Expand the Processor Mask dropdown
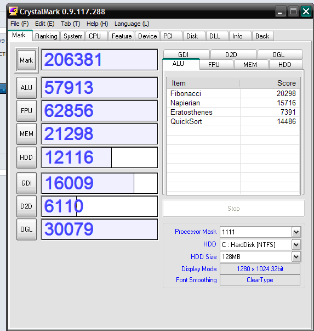Viewport: 314px width, 331px height. [296, 232]
